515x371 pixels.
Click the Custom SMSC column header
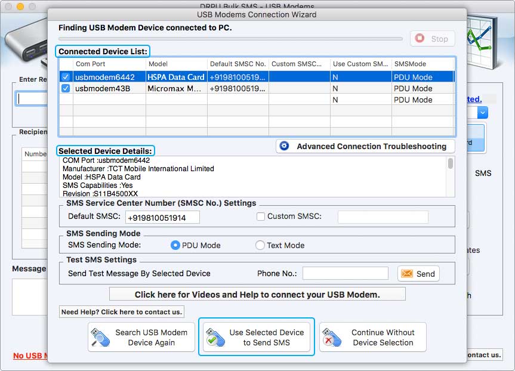pyautogui.click(x=299, y=64)
